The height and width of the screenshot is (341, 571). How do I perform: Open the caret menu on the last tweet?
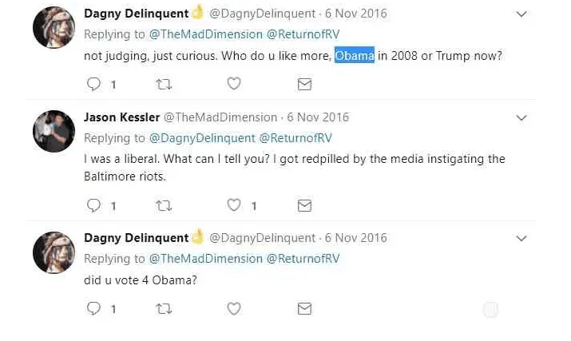521,238
